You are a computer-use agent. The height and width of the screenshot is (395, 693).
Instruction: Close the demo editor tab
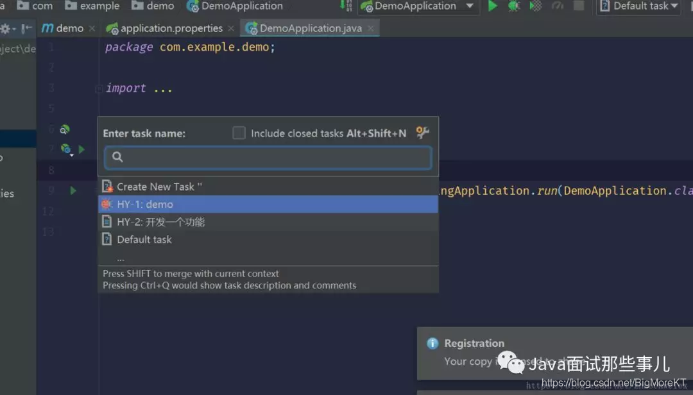click(92, 29)
